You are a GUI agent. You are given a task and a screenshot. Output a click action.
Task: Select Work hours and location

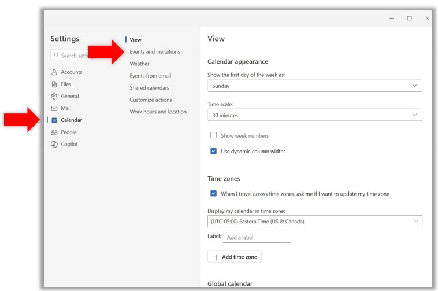point(158,112)
